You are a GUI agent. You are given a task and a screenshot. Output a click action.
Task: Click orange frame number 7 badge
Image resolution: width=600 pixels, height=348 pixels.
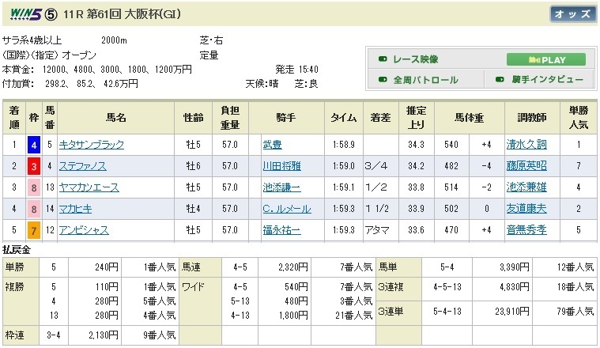(34, 231)
